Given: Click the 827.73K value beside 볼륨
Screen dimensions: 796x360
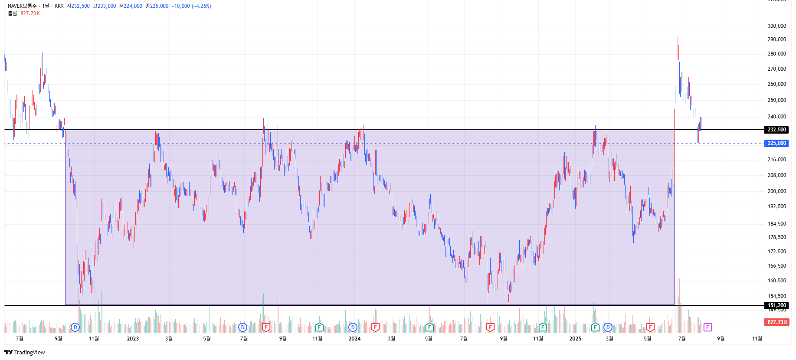Looking at the screenshot, I should [x=30, y=13].
